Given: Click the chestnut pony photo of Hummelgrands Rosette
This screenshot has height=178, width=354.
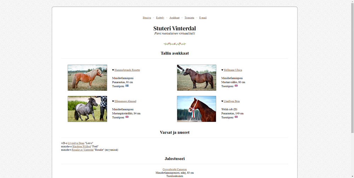Looking at the screenshot, I should click(x=87, y=78).
